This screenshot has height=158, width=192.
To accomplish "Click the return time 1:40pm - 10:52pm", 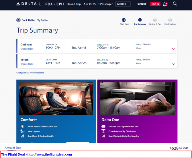I will point(109,63).
